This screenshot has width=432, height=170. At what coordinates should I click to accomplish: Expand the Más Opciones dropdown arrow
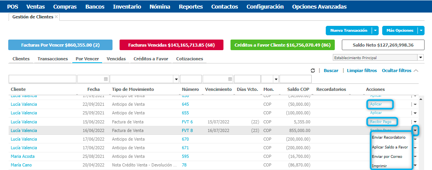[421, 31]
